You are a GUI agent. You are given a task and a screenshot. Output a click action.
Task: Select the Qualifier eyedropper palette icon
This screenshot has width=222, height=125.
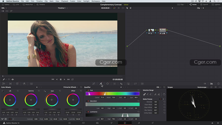tap(101, 84)
